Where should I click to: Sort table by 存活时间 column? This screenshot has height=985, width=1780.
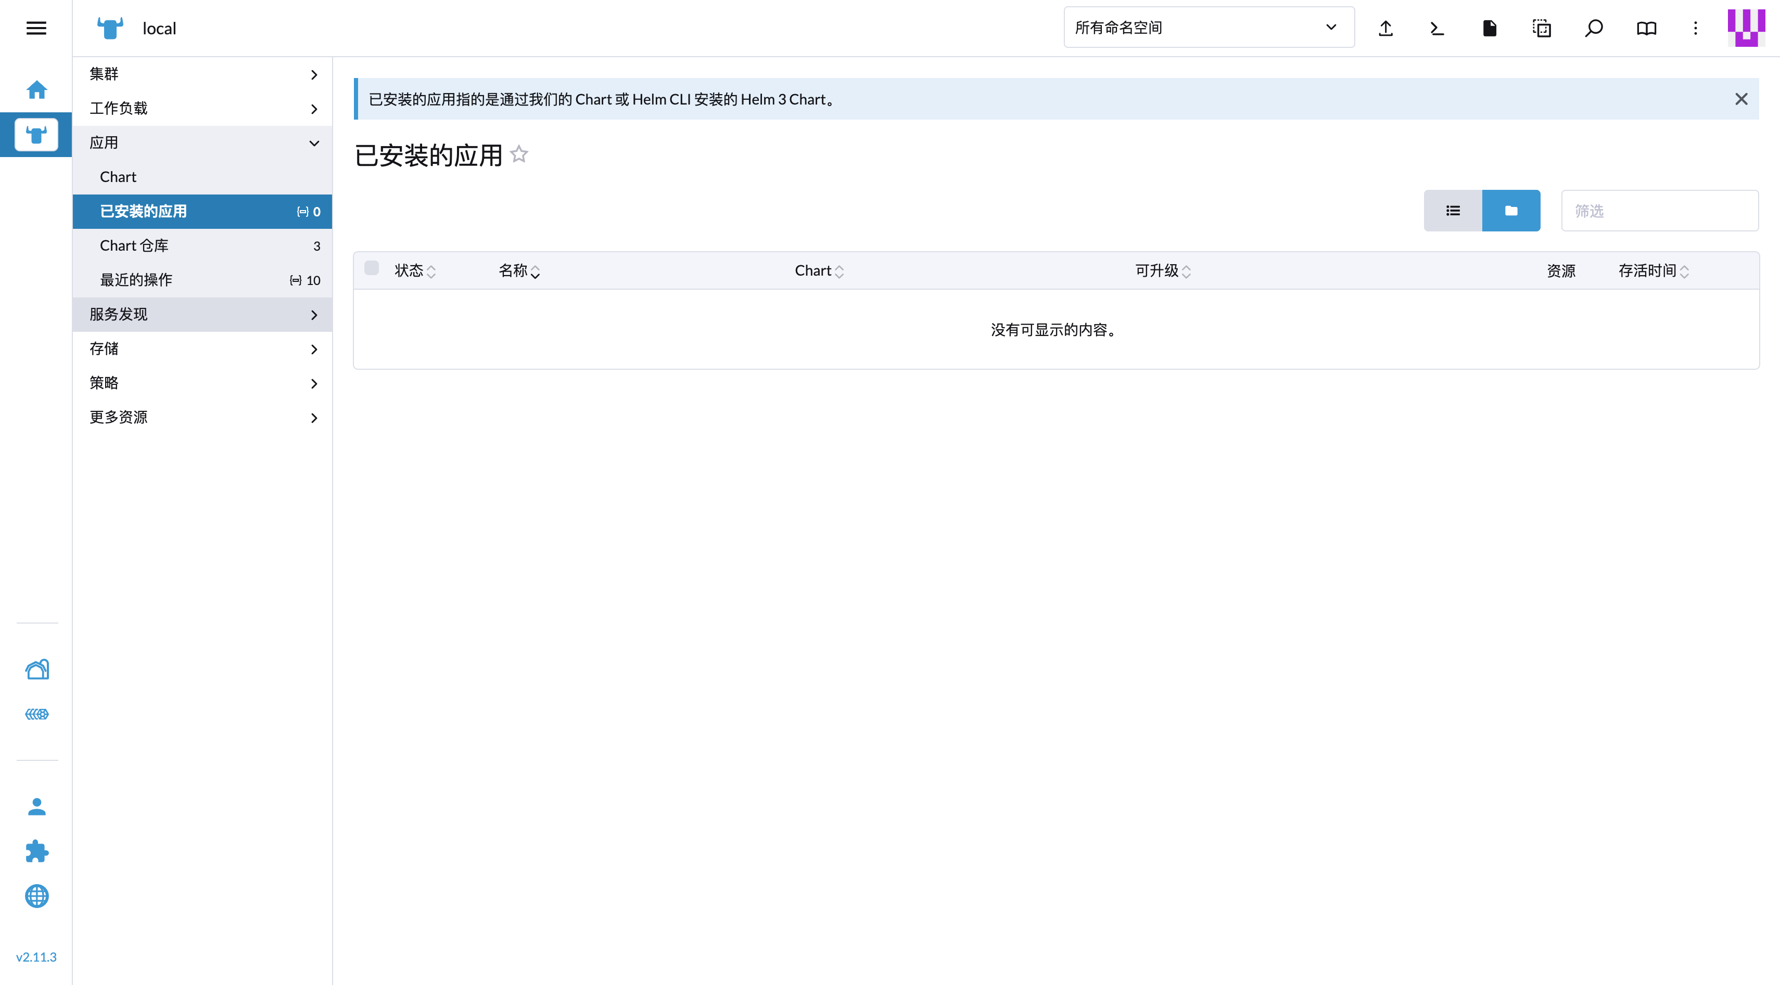[x=1653, y=270]
